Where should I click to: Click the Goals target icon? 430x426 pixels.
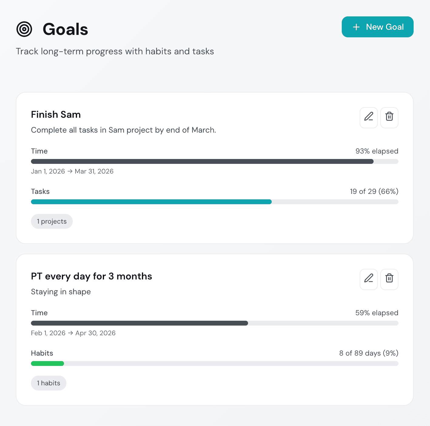coord(24,29)
